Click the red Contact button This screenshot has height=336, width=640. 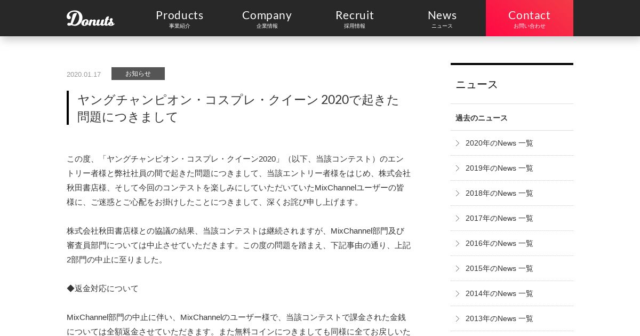tap(530, 18)
